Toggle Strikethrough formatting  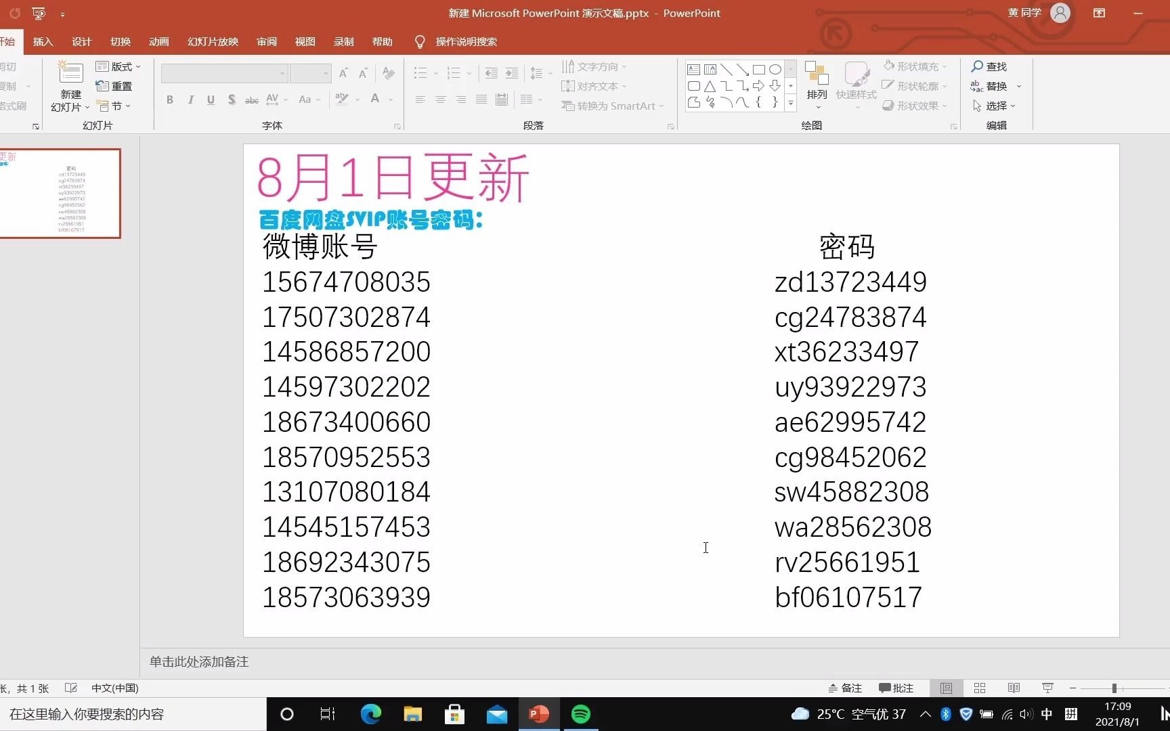pyautogui.click(x=252, y=99)
